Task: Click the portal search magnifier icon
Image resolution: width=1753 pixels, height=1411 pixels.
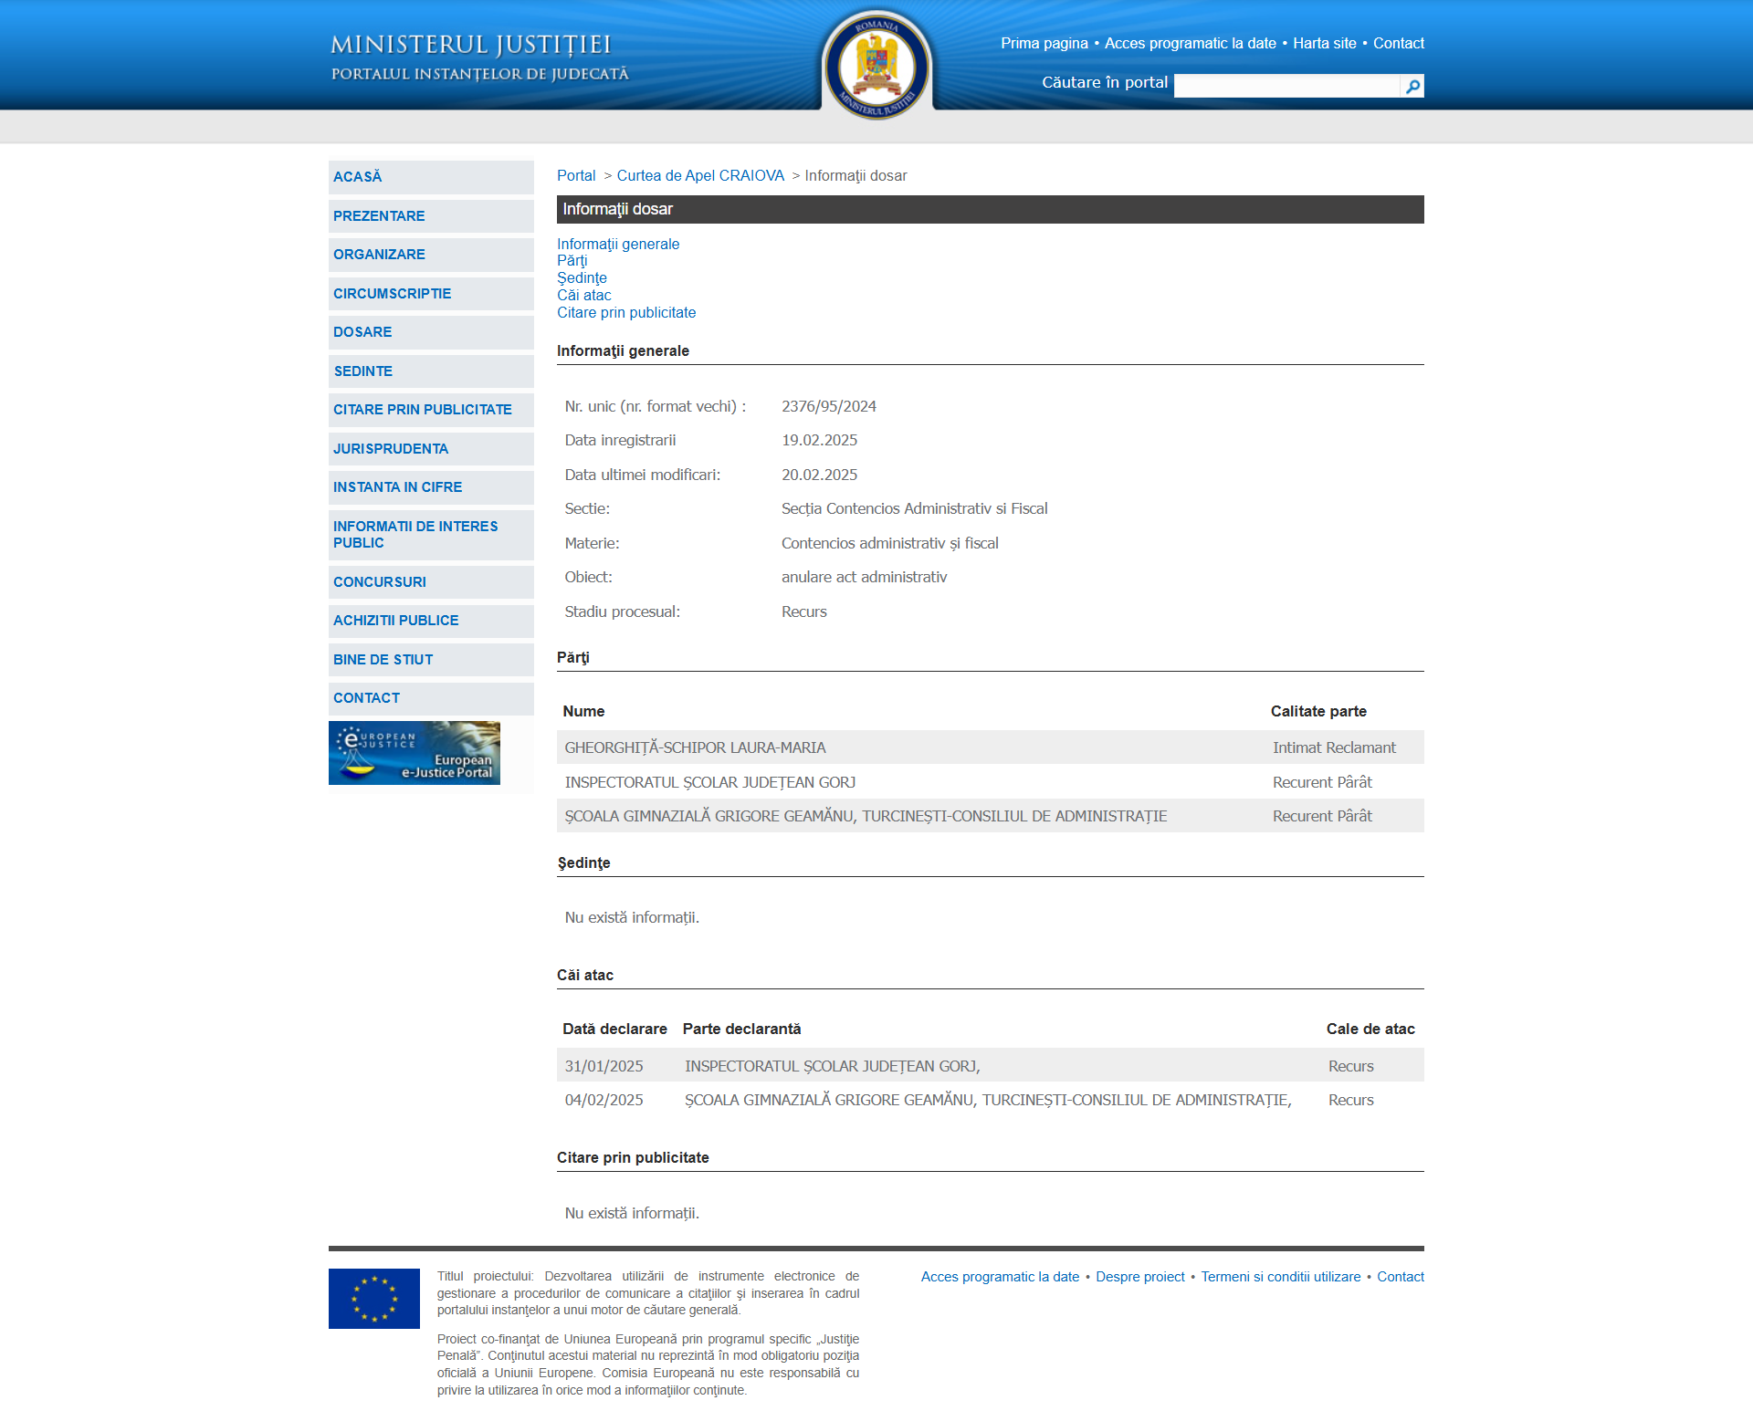Action: [x=1412, y=86]
